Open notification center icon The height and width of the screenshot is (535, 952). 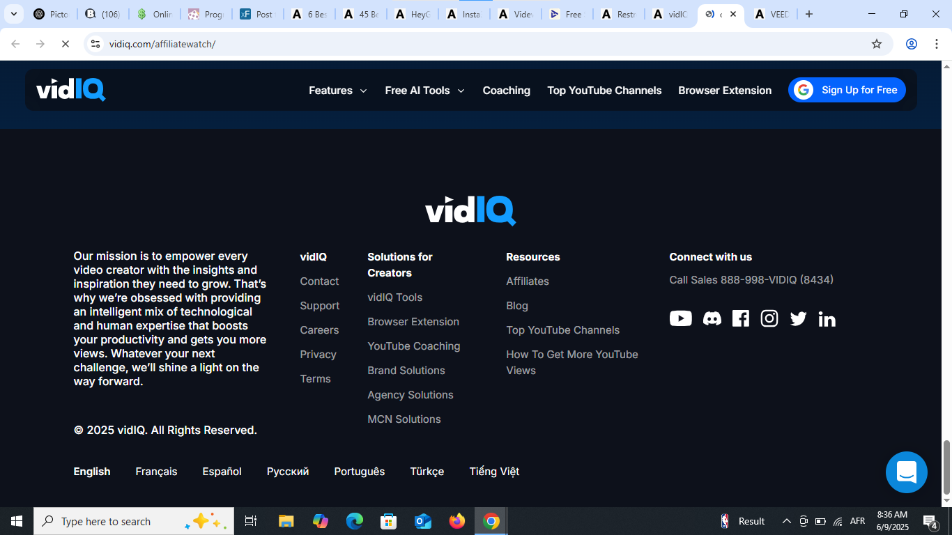(x=930, y=521)
